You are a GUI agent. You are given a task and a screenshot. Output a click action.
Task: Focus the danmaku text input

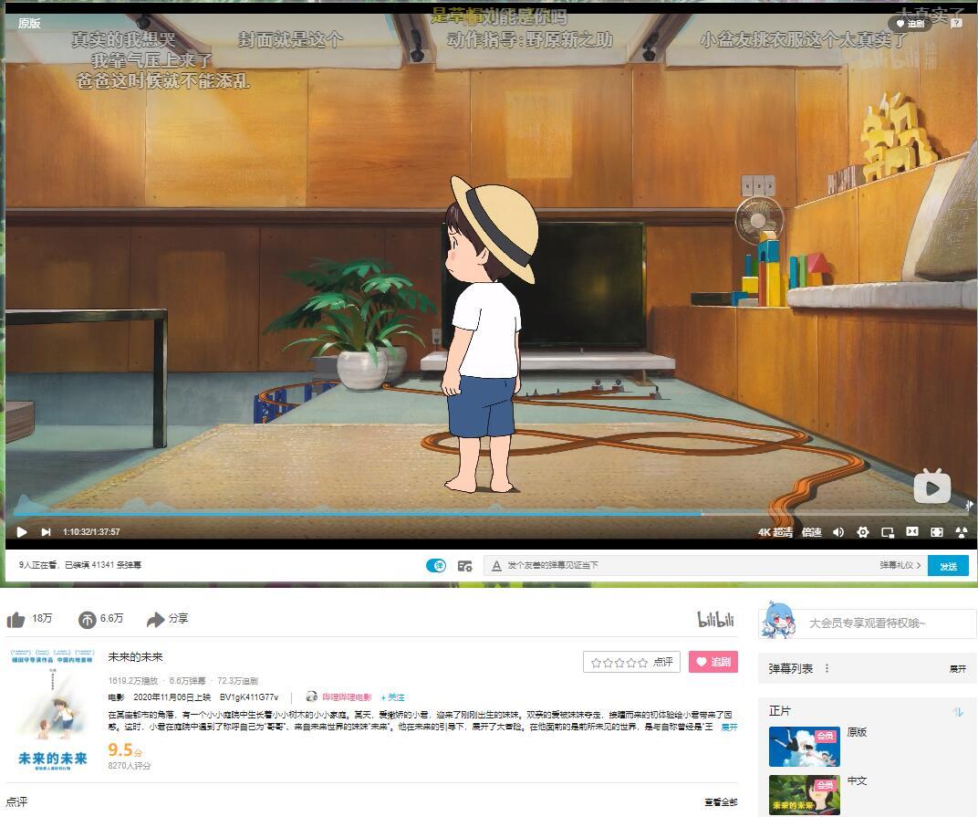686,565
